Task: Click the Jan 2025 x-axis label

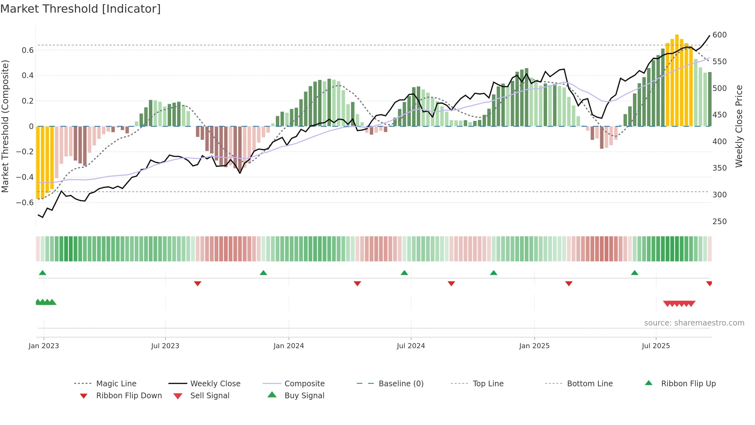Action: (x=534, y=346)
